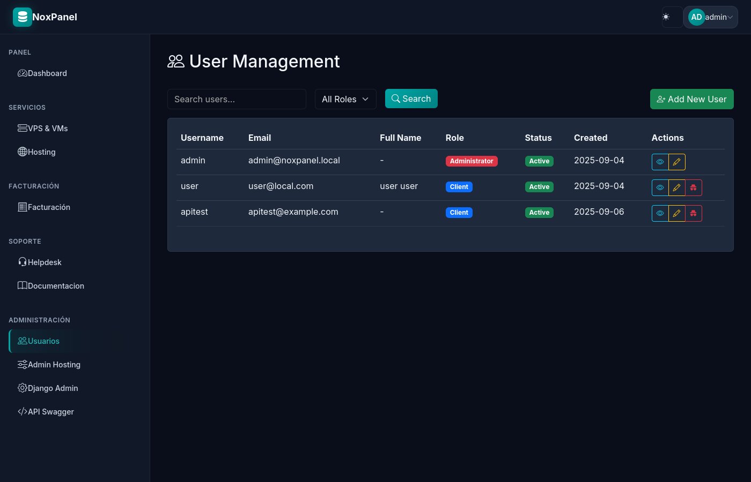Edit the 'user' account row
Image resolution: width=751 pixels, height=482 pixels.
pyautogui.click(x=676, y=187)
